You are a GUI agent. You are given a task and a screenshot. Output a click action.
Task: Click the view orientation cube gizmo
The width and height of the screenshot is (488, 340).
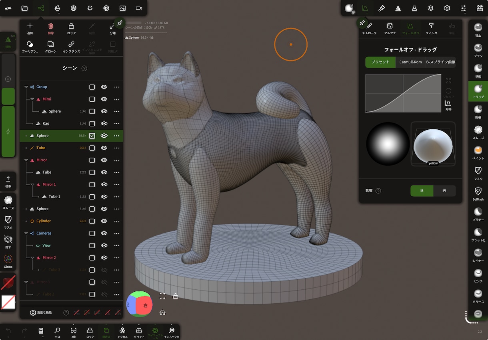click(x=139, y=304)
